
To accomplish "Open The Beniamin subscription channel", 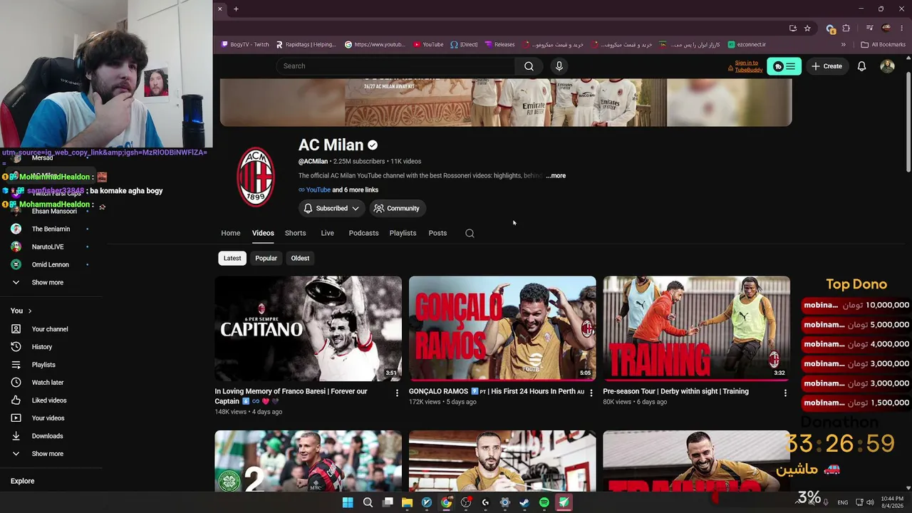I will [51, 229].
